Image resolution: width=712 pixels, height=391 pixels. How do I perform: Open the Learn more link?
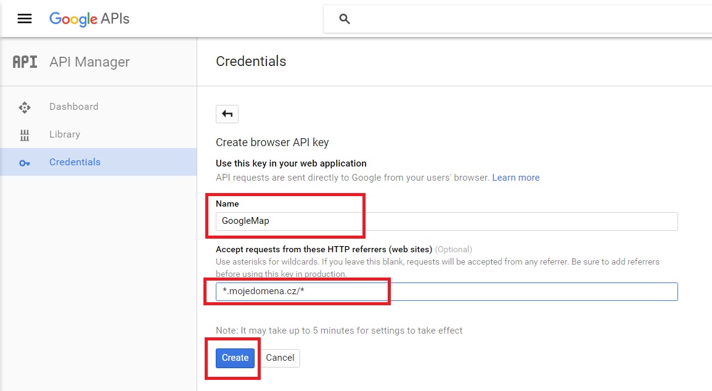(515, 178)
